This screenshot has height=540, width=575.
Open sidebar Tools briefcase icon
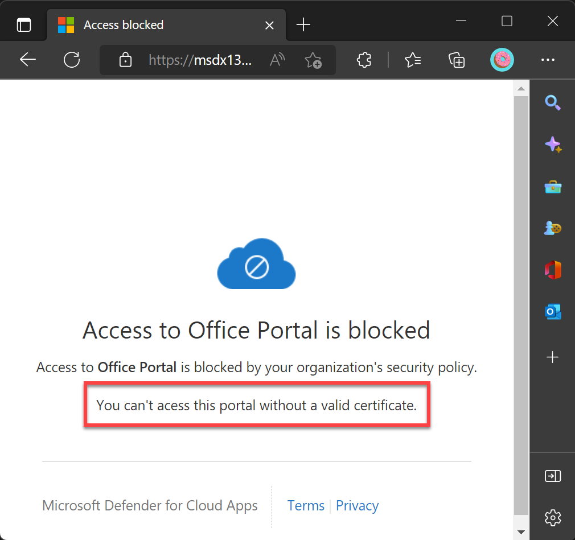553,187
